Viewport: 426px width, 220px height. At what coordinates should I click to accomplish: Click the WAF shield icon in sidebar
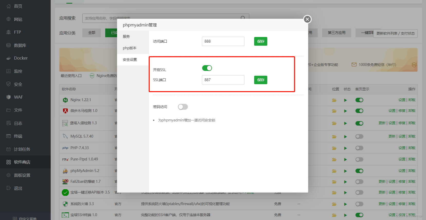(8, 97)
